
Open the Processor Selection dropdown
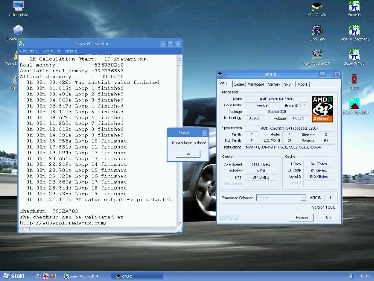(x=303, y=198)
